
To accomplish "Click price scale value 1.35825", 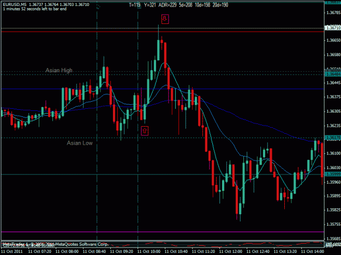I will (333, 210).
